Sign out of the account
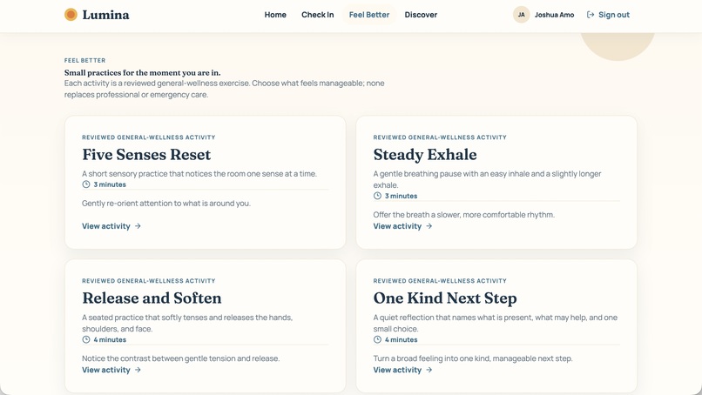 coord(608,15)
